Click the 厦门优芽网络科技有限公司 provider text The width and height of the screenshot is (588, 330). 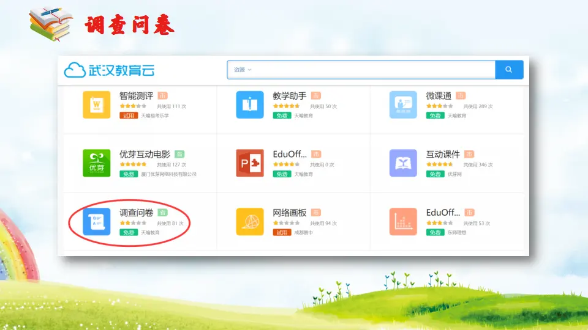coord(169,174)
